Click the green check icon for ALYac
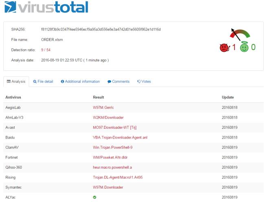This screenshot has height=202, width=267. click(94, 197)
